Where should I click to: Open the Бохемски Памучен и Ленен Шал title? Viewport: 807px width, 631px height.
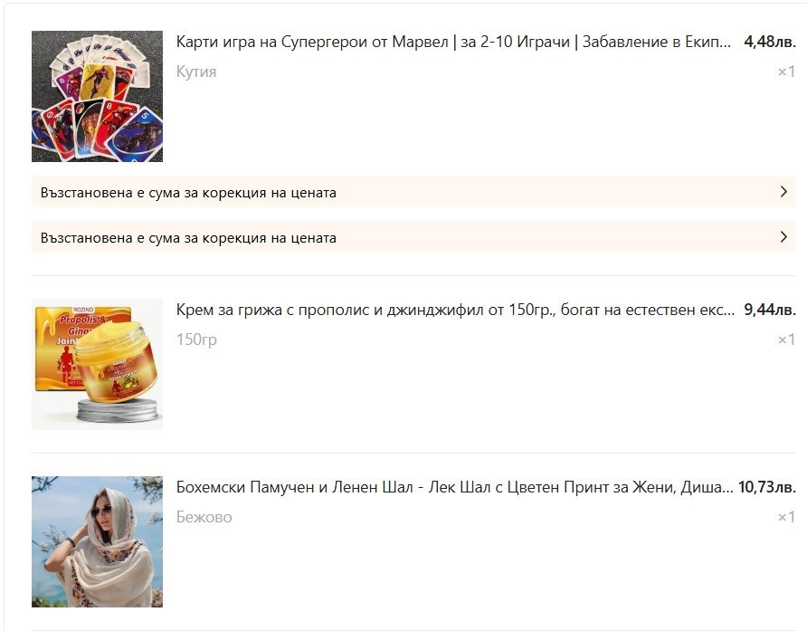pos(454,487)
